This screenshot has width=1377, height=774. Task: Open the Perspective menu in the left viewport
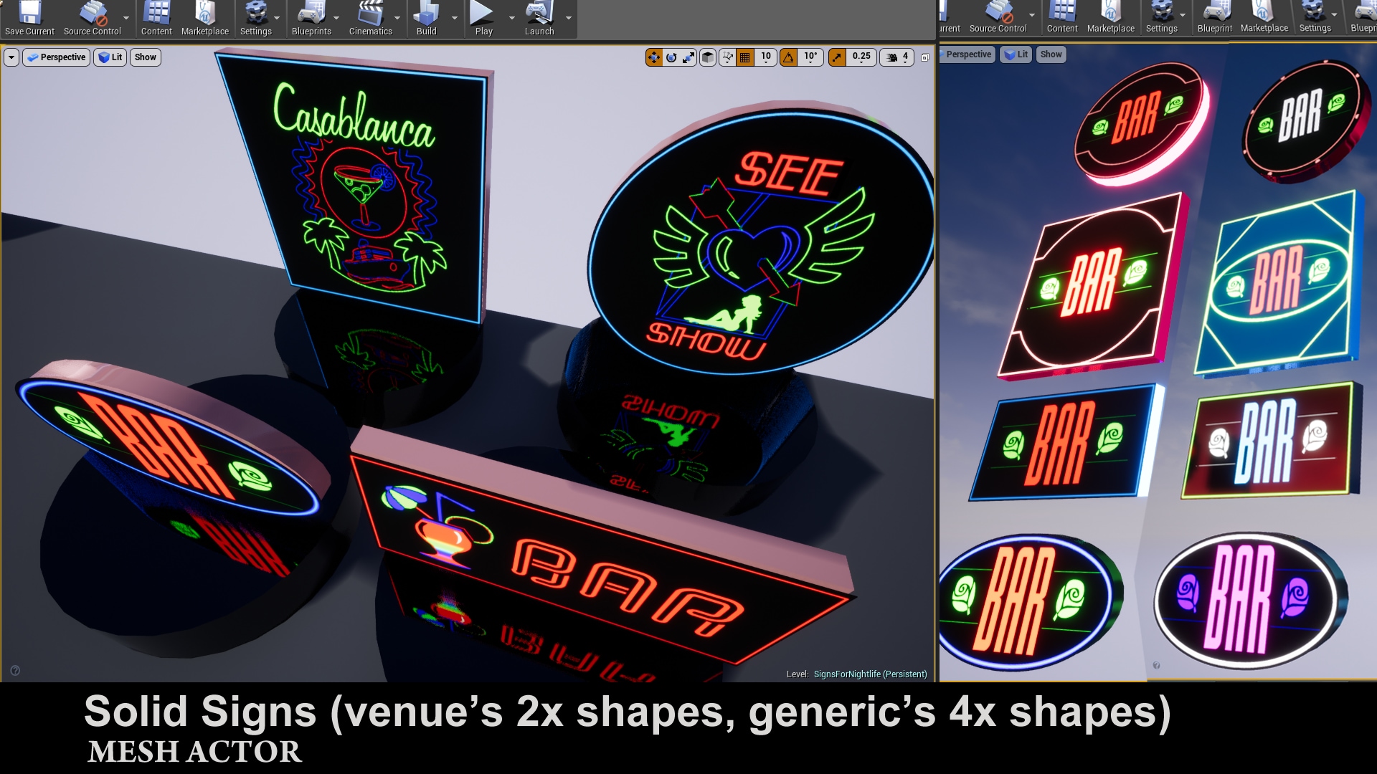point(57,57)
